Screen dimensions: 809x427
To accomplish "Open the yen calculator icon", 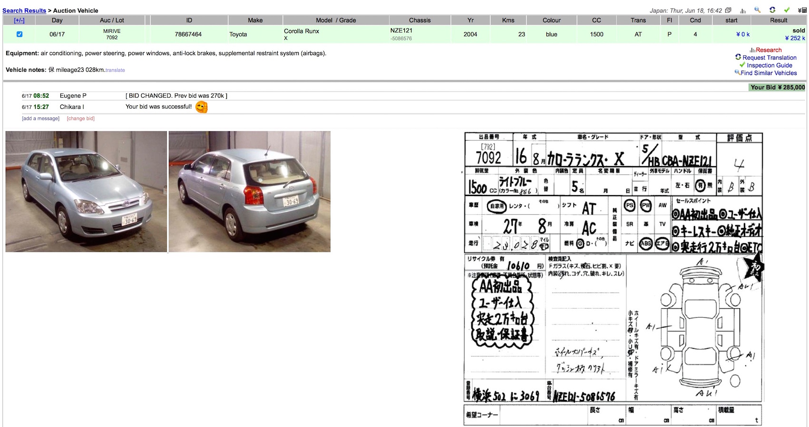I will pos(802,10).
